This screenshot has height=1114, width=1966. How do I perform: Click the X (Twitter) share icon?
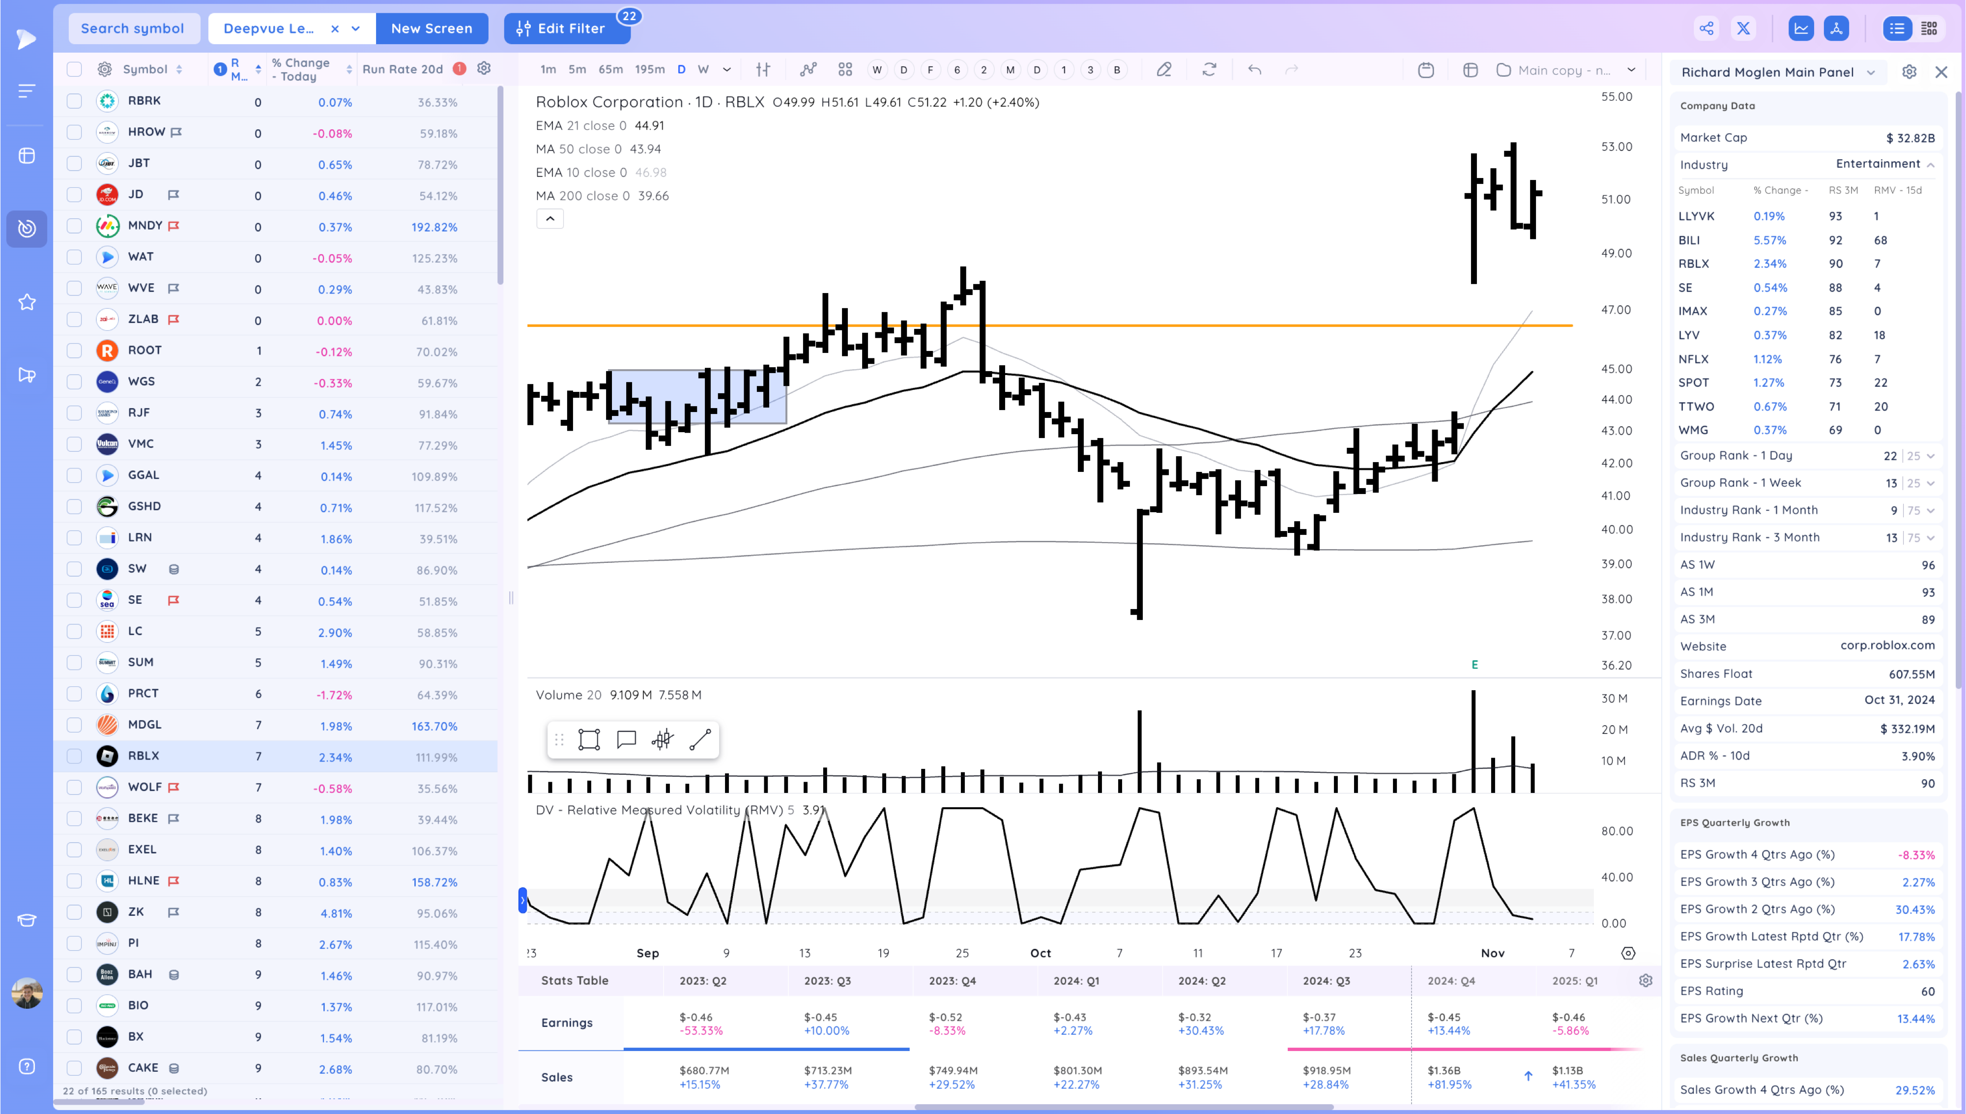tap(1743, 29)
